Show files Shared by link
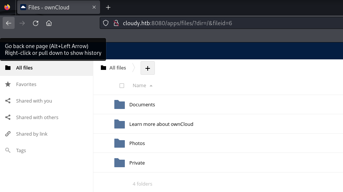The image size is (343, 192). [x=31, y=134]
